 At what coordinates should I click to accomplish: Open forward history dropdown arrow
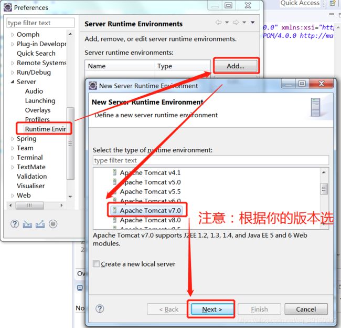click(244, 22)
